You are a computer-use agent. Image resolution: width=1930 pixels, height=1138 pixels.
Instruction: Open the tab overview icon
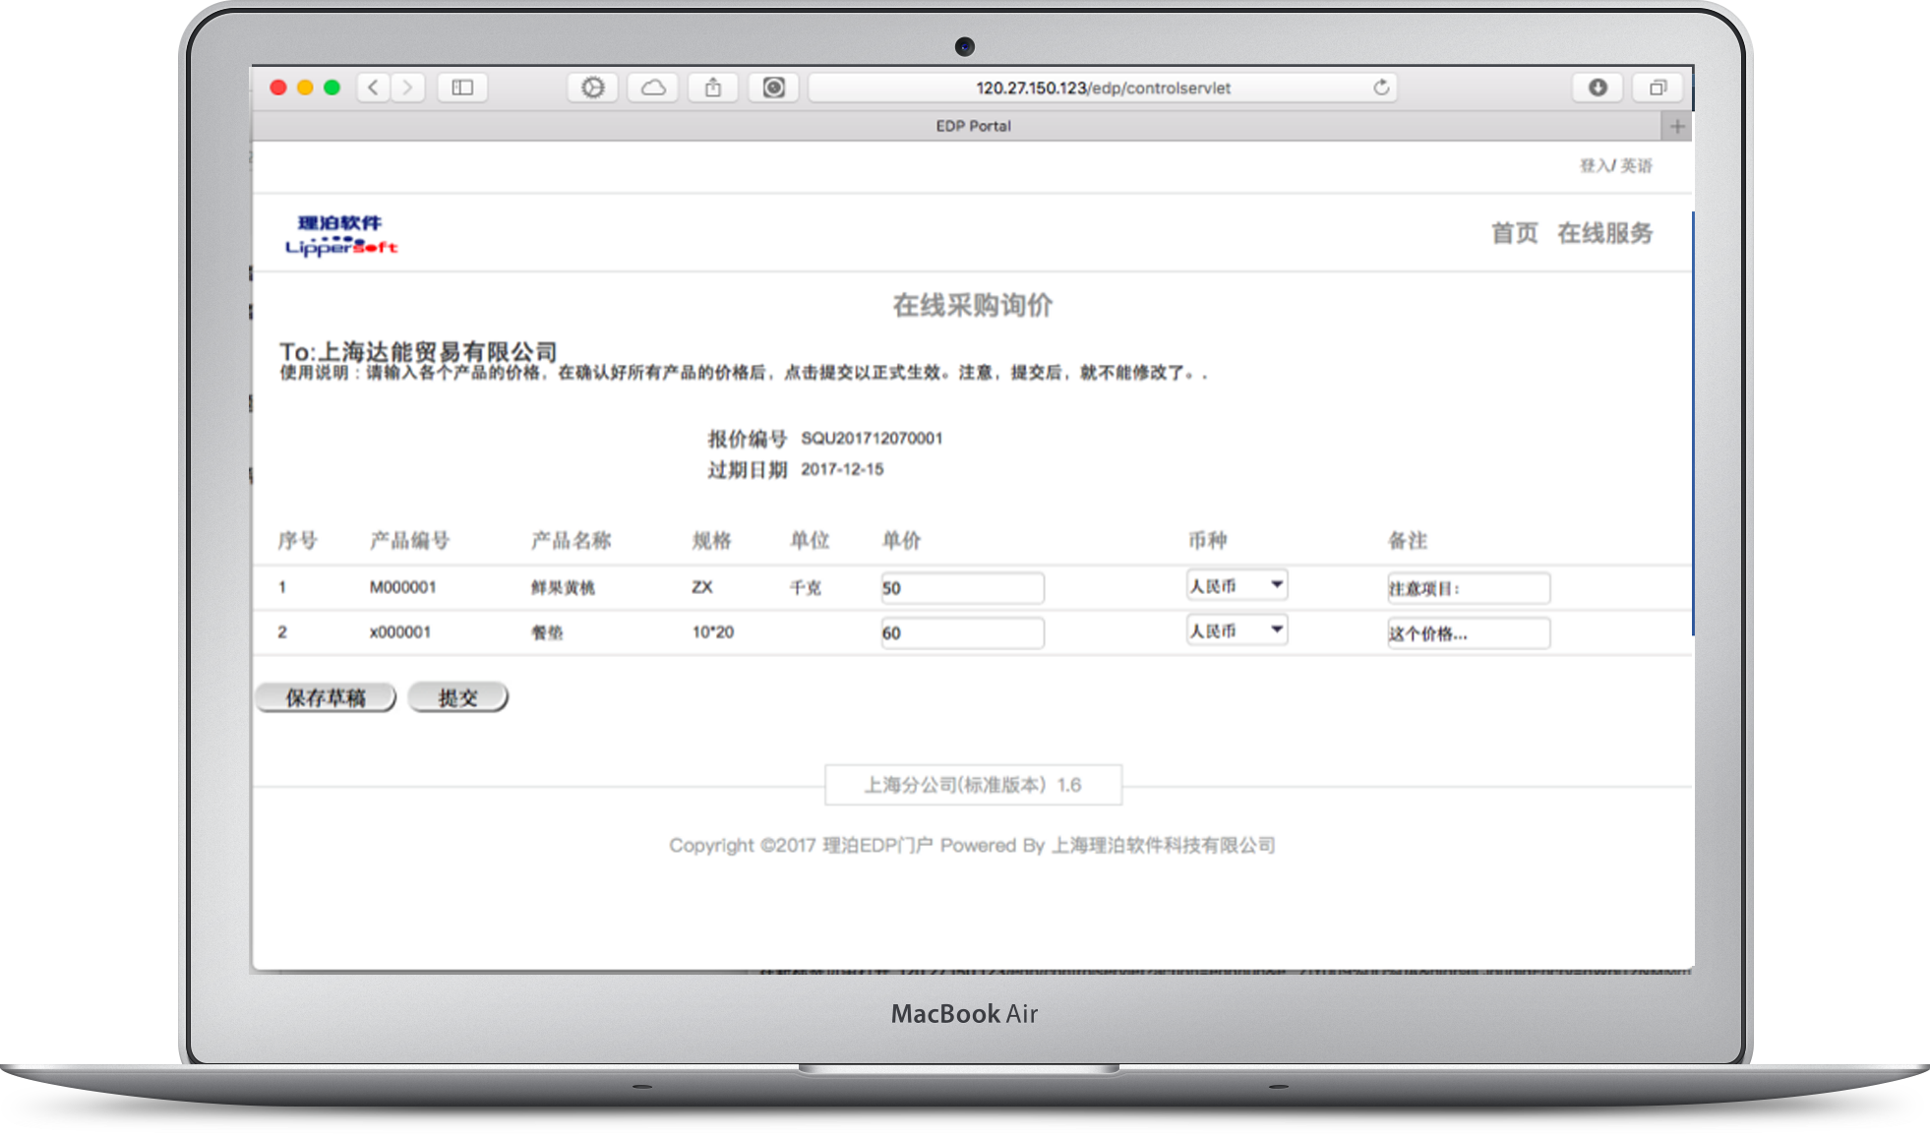click(x=1658, y=88)
